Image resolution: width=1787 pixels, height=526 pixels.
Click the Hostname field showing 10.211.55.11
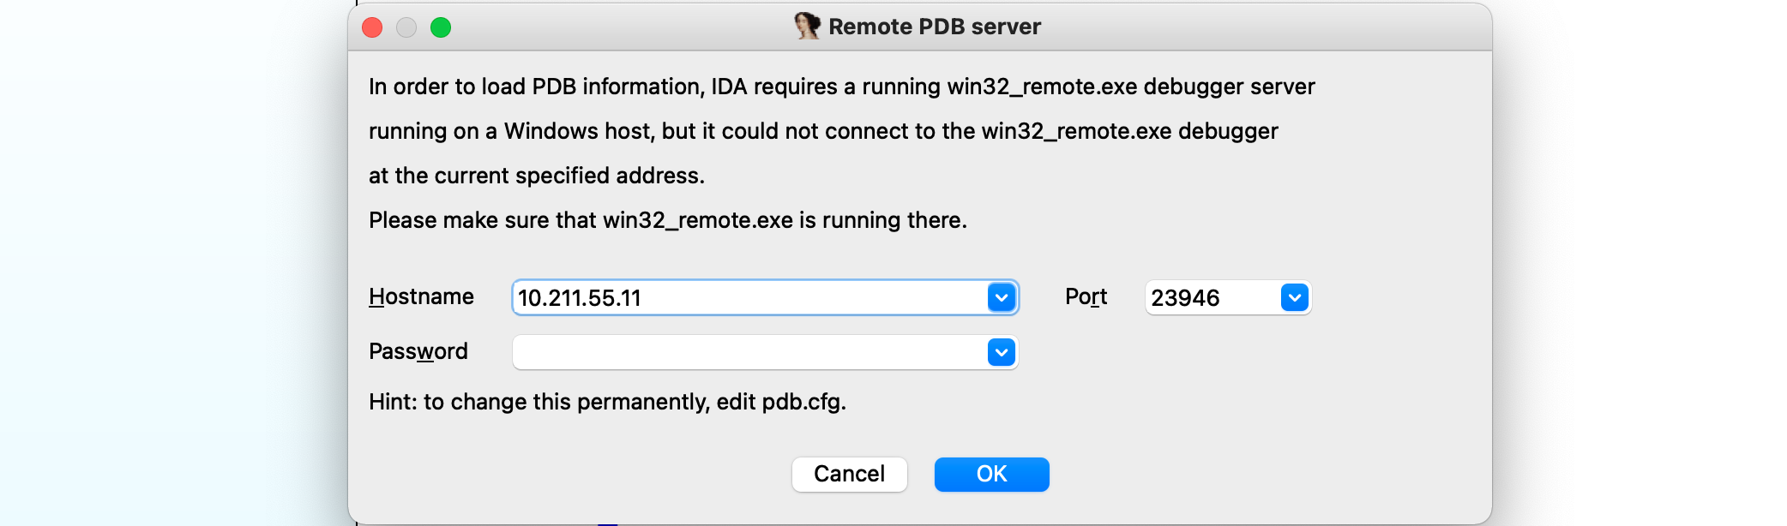(746, 297)
